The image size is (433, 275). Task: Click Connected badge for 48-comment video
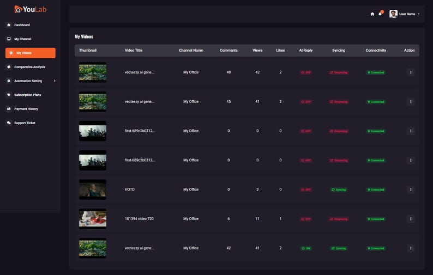376,72
